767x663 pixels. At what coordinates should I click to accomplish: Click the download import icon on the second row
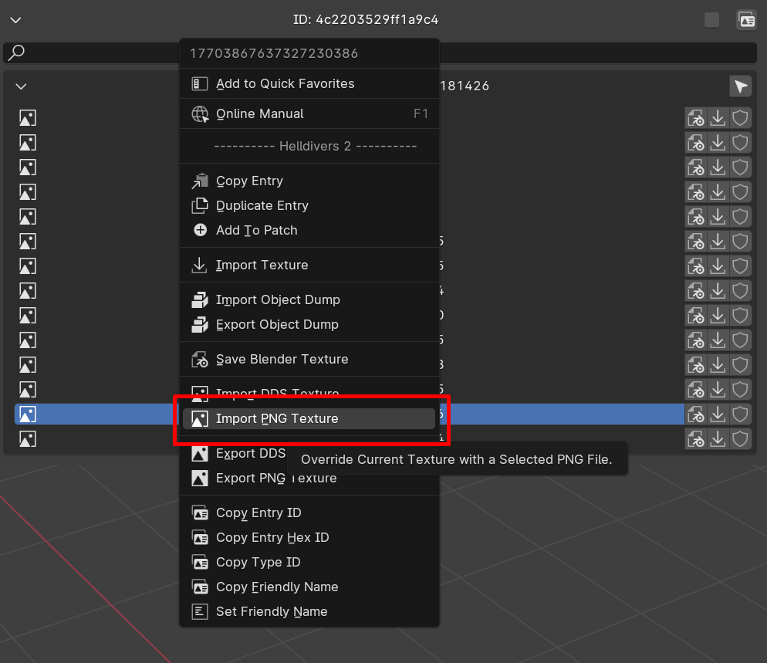pos(718,142)
